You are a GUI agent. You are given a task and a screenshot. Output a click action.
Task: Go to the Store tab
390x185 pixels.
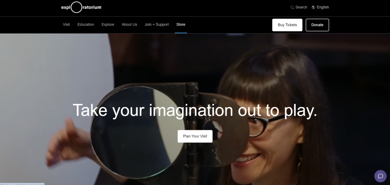point(181,25)
